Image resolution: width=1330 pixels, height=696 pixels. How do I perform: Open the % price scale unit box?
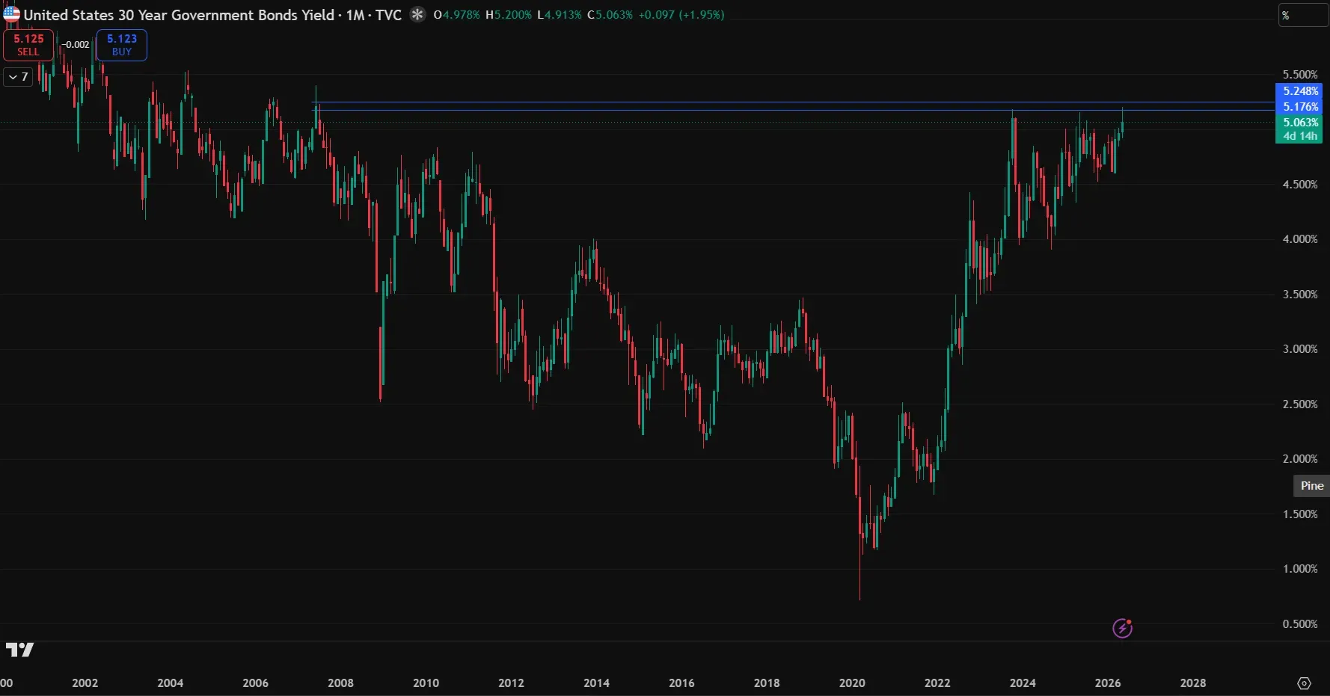tap(1302, 15)
